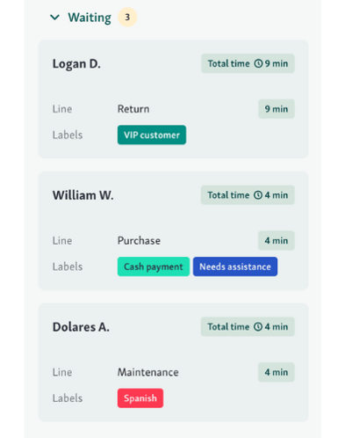Click the Maintenance line name
345x438 pixels.
tap(148, 372)
